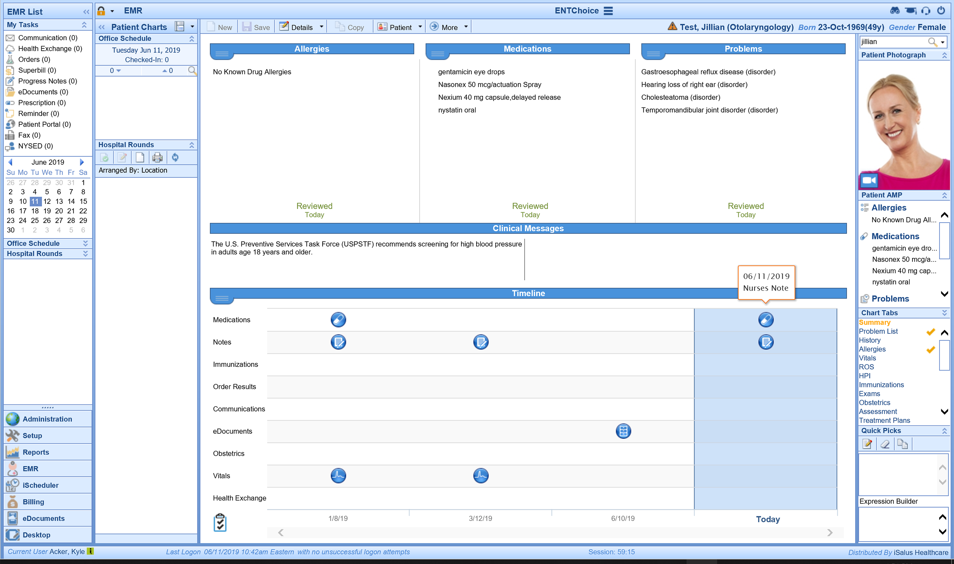This screenshot has width=954, height=564.
Task: Click the lock icon beside EMR
Action: 101,11
